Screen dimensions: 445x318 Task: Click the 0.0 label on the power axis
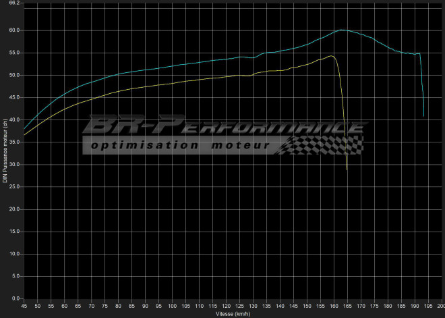click(x=17, y=298)
